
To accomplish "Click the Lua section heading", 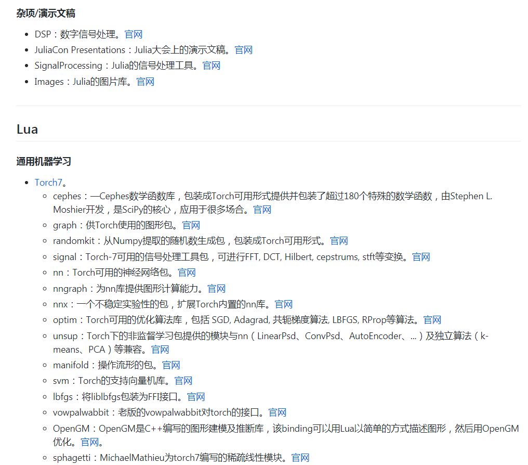I will click(x=27, y=130).
